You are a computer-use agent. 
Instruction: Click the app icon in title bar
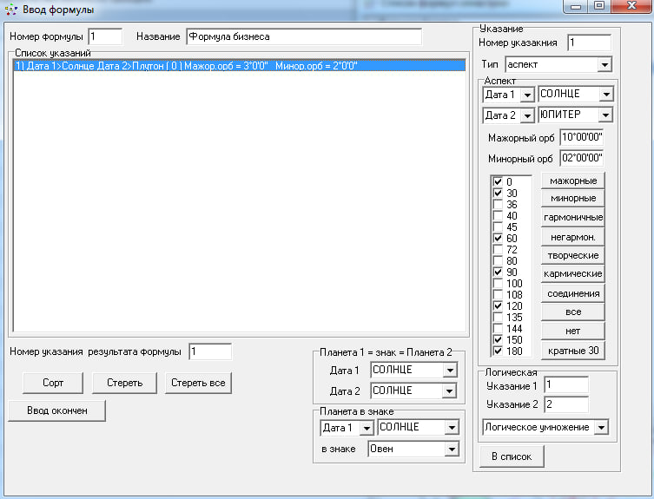11,10
